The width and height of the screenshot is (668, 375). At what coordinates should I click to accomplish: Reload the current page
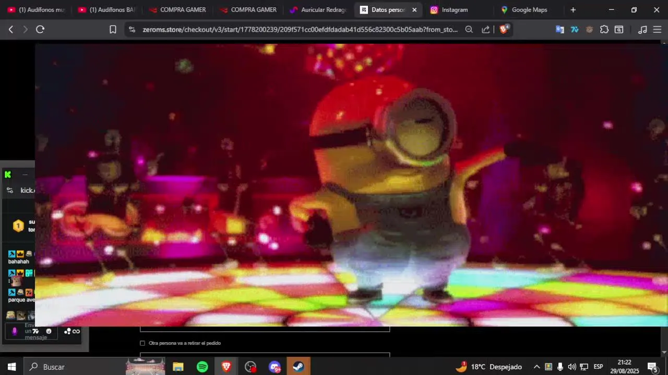(x=40, y=30)
